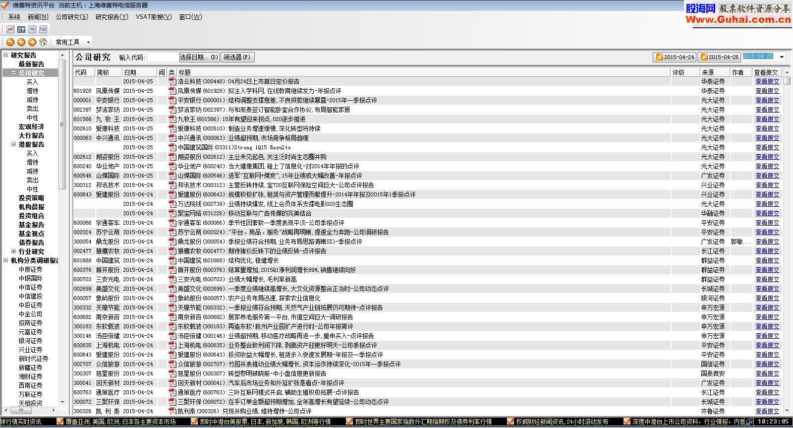Select 宏观经济 in the tree
793x428 pixels.
(x=31, y=126)
